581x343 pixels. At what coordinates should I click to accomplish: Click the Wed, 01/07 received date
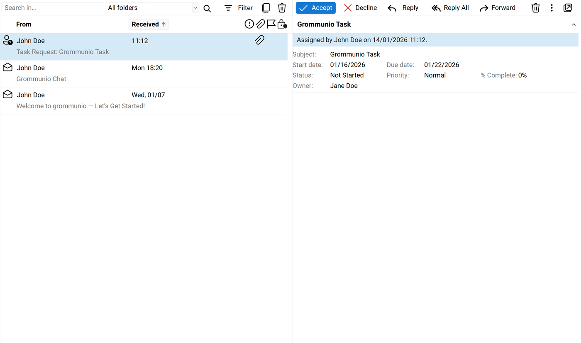(148, 95)
